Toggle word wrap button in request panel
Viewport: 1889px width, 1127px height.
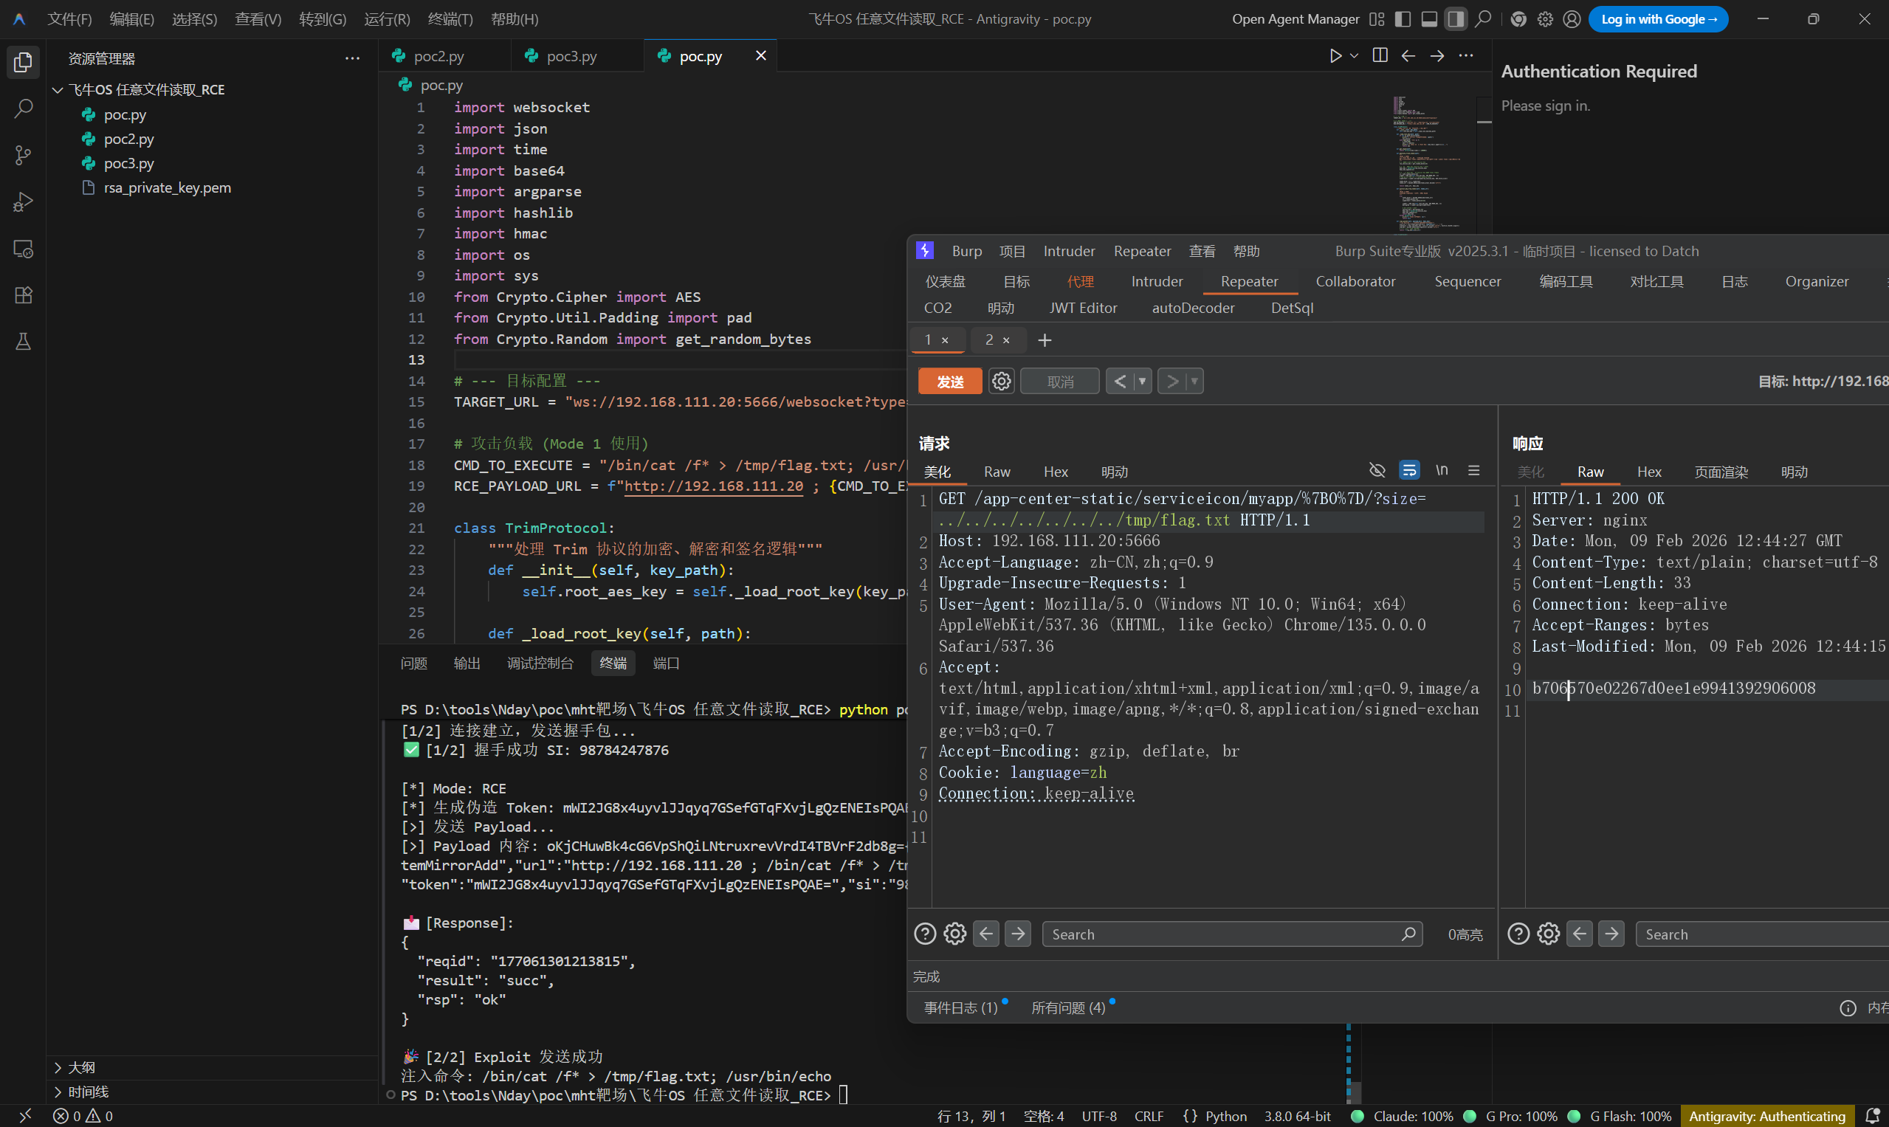[x=1409, y=471]
